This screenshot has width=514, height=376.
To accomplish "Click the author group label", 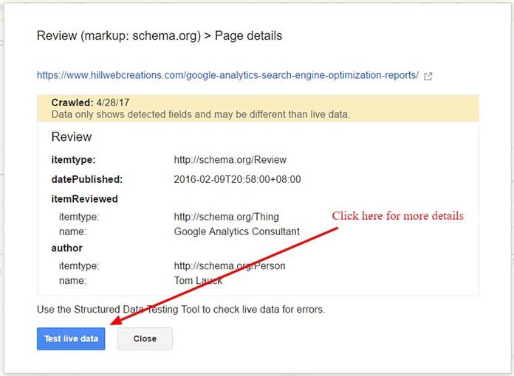I will pos(67,248).
